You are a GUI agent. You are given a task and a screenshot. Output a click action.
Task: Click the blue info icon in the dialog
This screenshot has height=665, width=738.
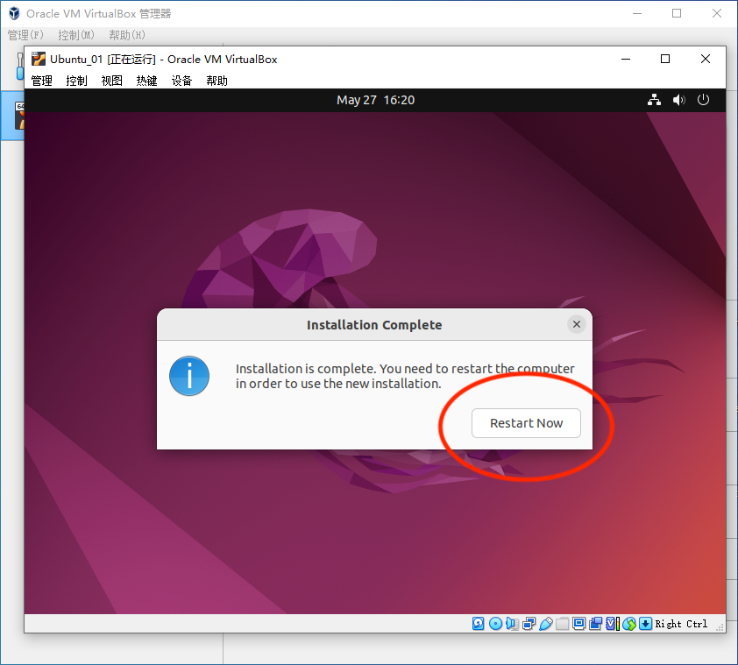pyautogui.click(x=189, y=376)
